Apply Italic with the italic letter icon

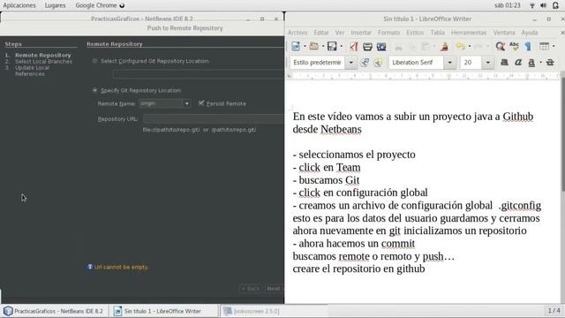pos(518,63)
